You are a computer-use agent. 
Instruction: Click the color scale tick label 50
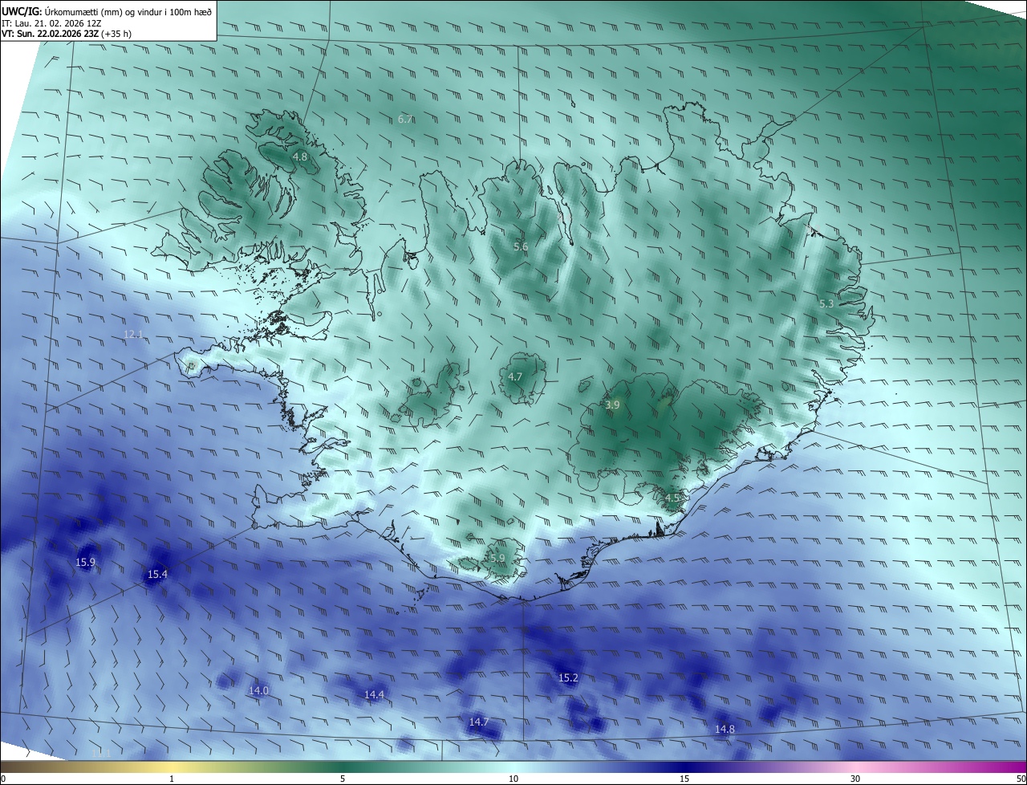coord(1021,779)
